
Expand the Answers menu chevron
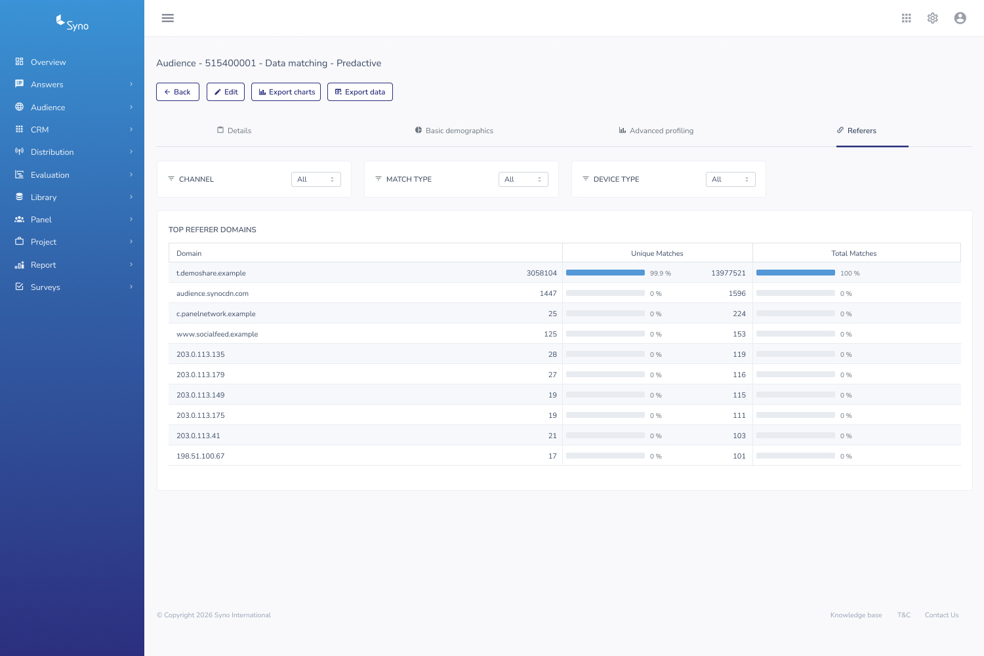coord(131,84)
